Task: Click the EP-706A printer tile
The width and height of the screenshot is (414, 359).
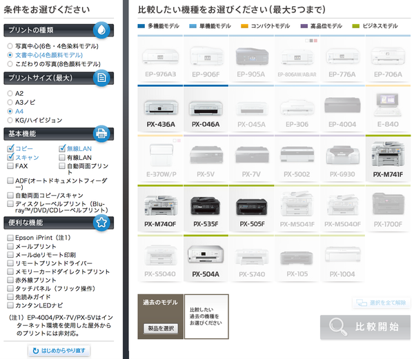Action: click(388, 59)
